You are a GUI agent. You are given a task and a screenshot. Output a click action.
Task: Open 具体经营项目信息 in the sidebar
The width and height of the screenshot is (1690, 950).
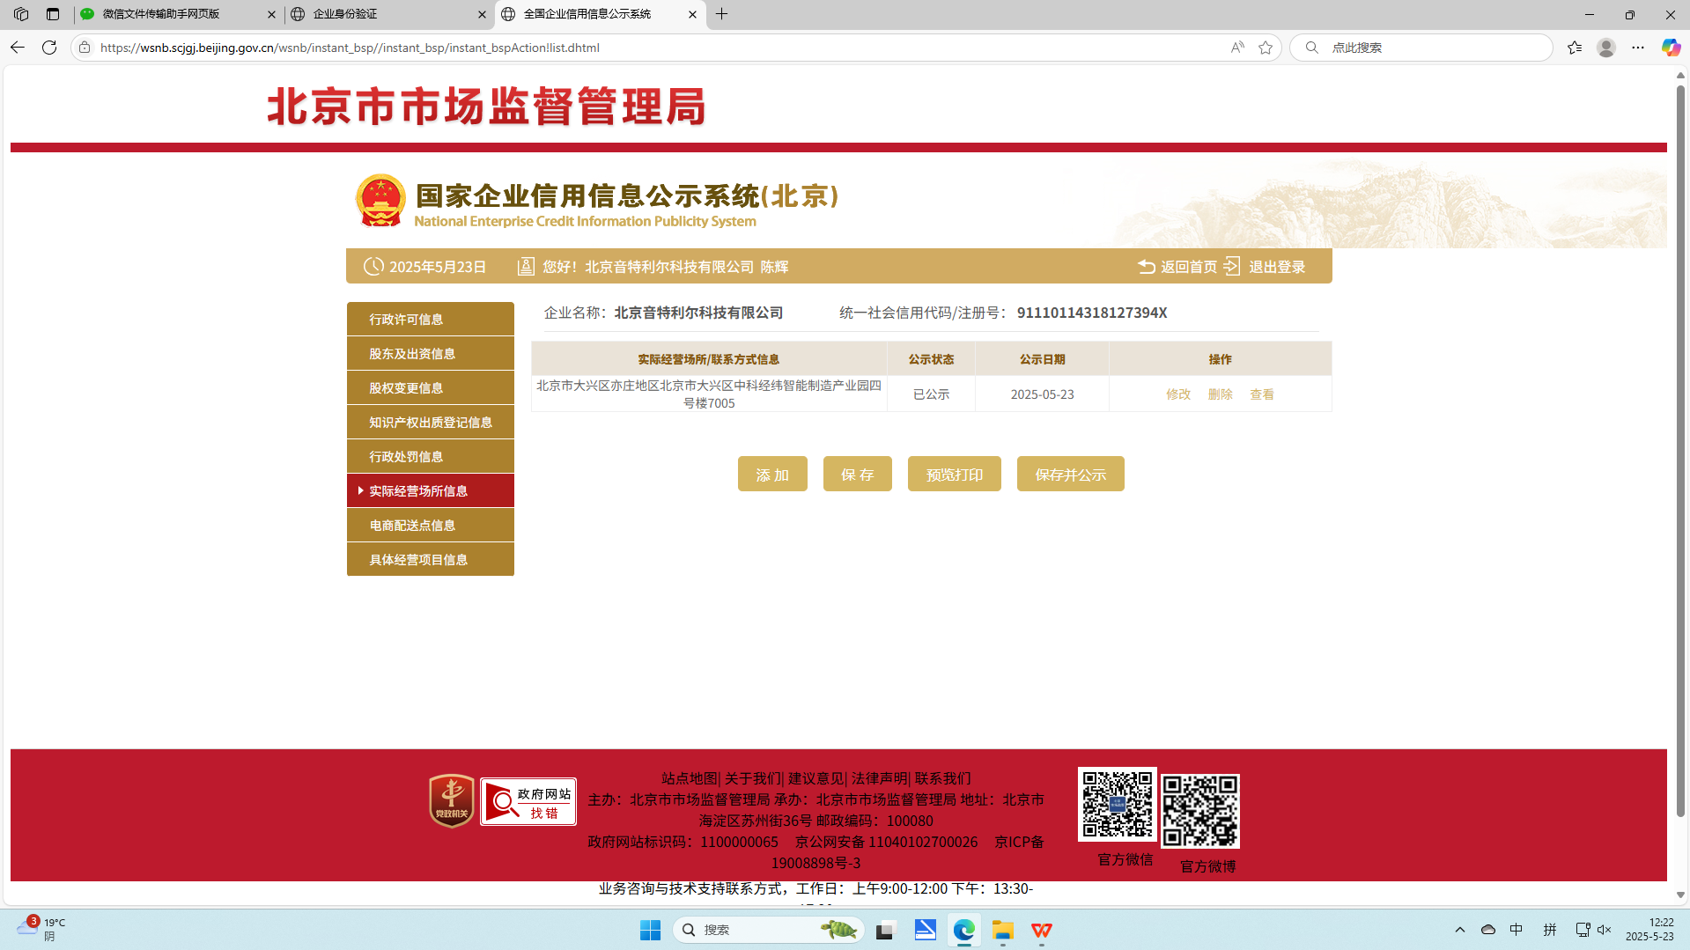click(x=431, y=559)
